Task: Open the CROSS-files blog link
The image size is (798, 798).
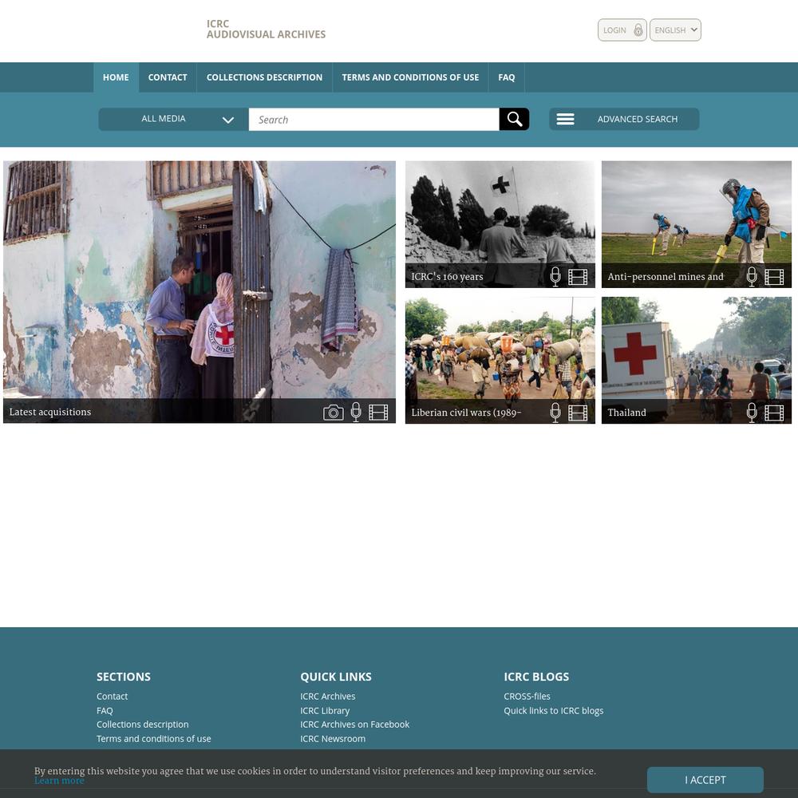Action: [x=527, y=696]
